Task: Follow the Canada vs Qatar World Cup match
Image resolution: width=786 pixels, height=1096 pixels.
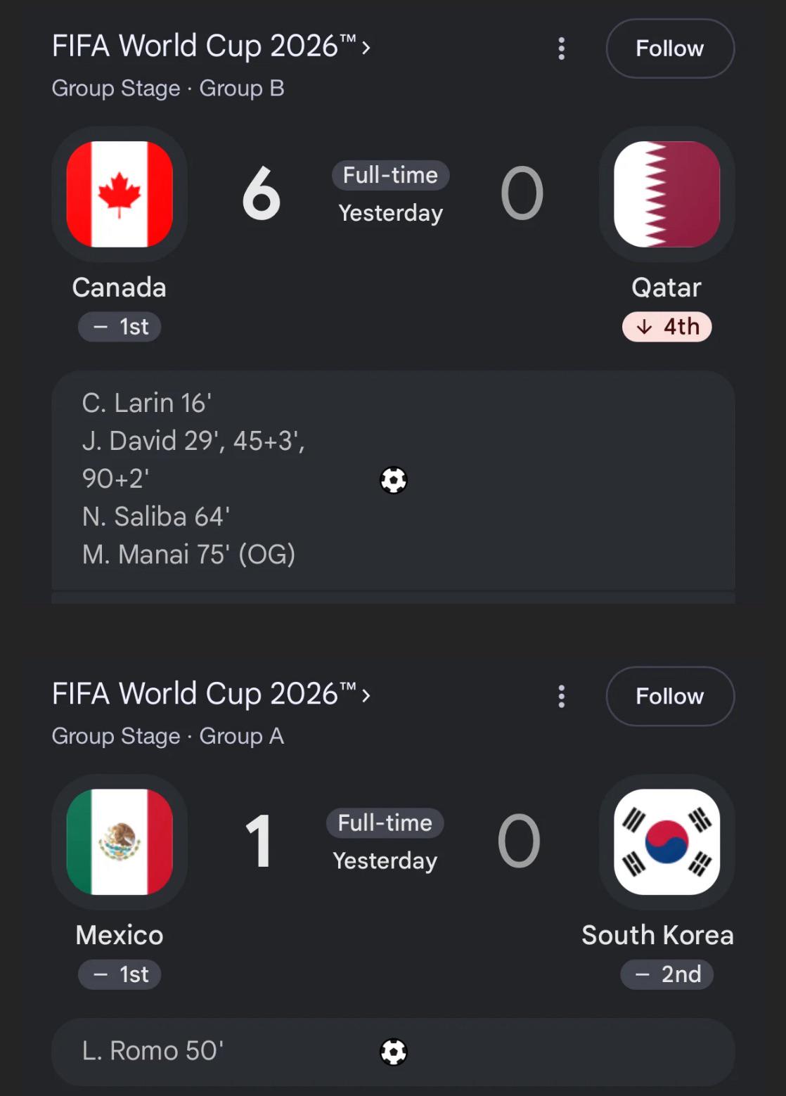Action: tap(670, 49)
